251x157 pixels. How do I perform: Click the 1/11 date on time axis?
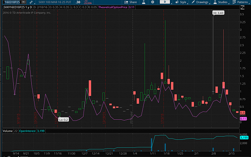tap(153, 153)
